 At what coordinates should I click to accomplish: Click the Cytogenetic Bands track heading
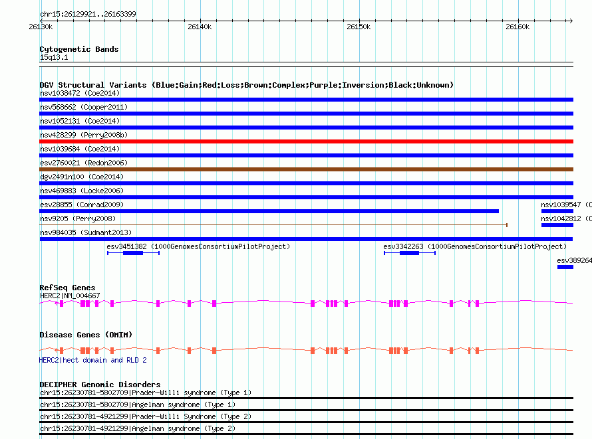coord(79,49)
